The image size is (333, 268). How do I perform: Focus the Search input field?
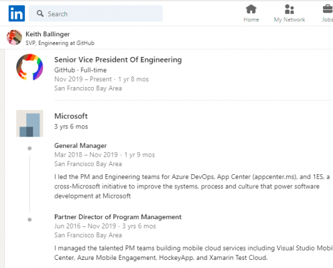point(96,13)
